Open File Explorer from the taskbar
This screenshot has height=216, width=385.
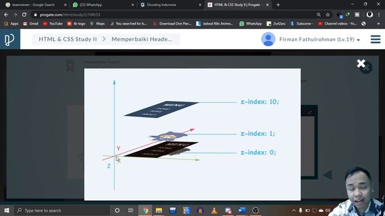click(x=159, y=211)
